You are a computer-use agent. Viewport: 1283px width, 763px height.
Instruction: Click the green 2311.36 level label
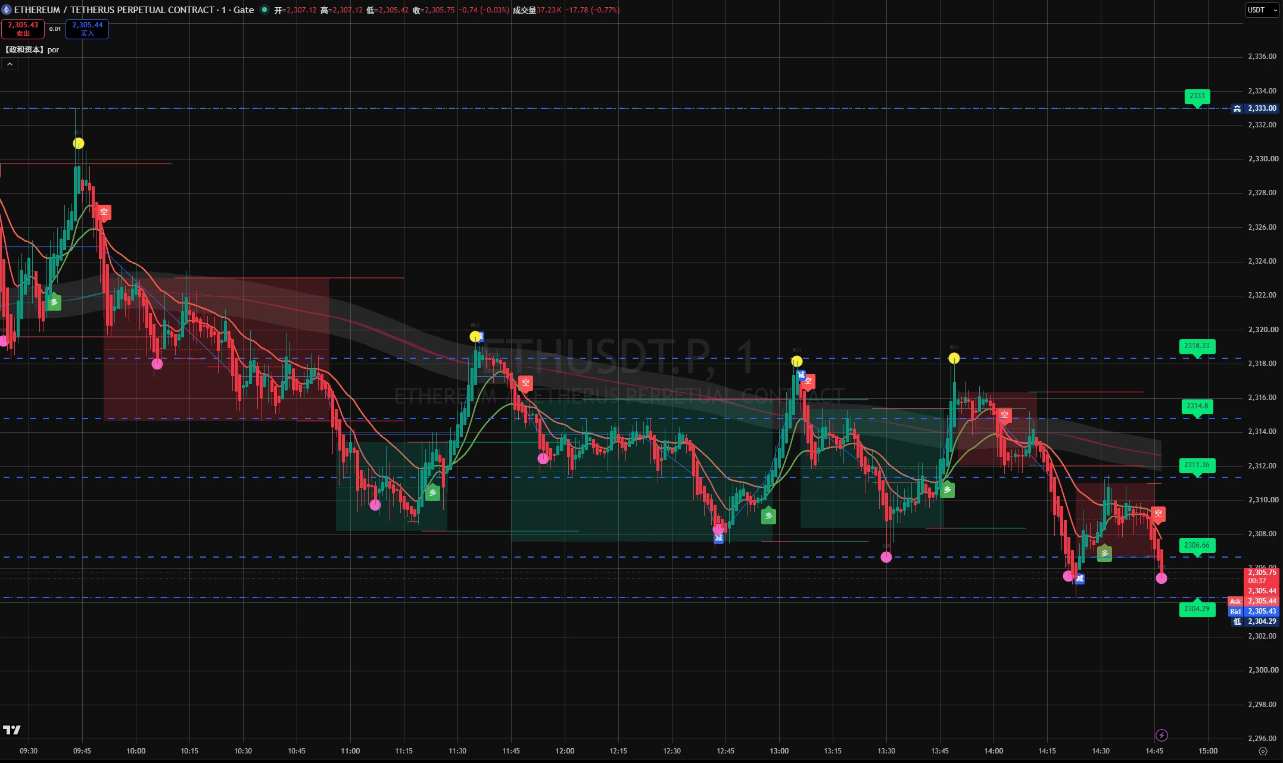(1197, 465)
